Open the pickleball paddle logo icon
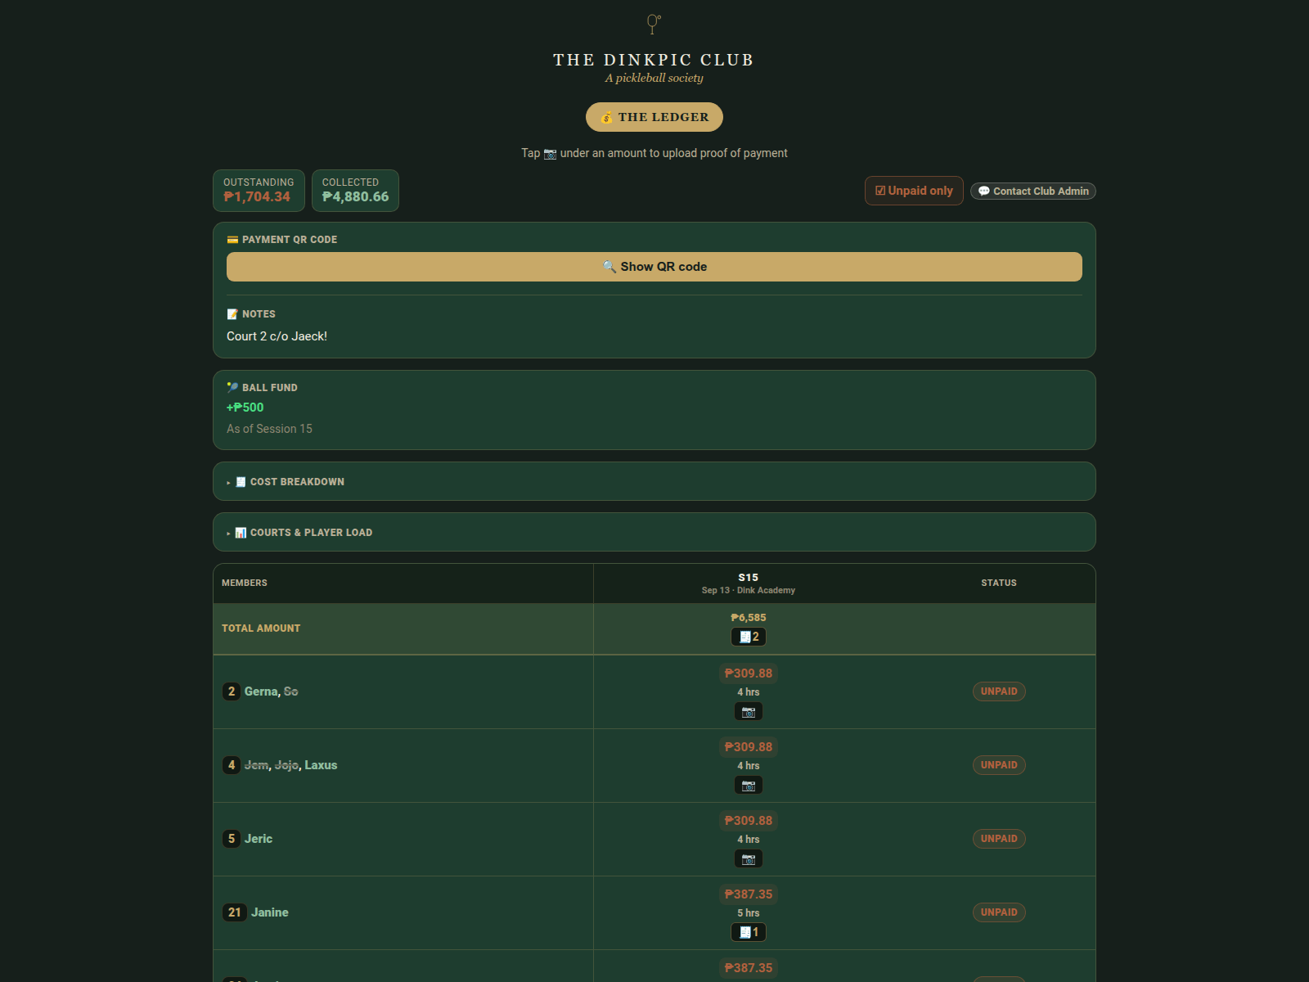 [x=654, y=24]
